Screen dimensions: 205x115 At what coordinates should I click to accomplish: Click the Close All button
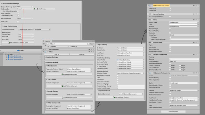(56, 54)
